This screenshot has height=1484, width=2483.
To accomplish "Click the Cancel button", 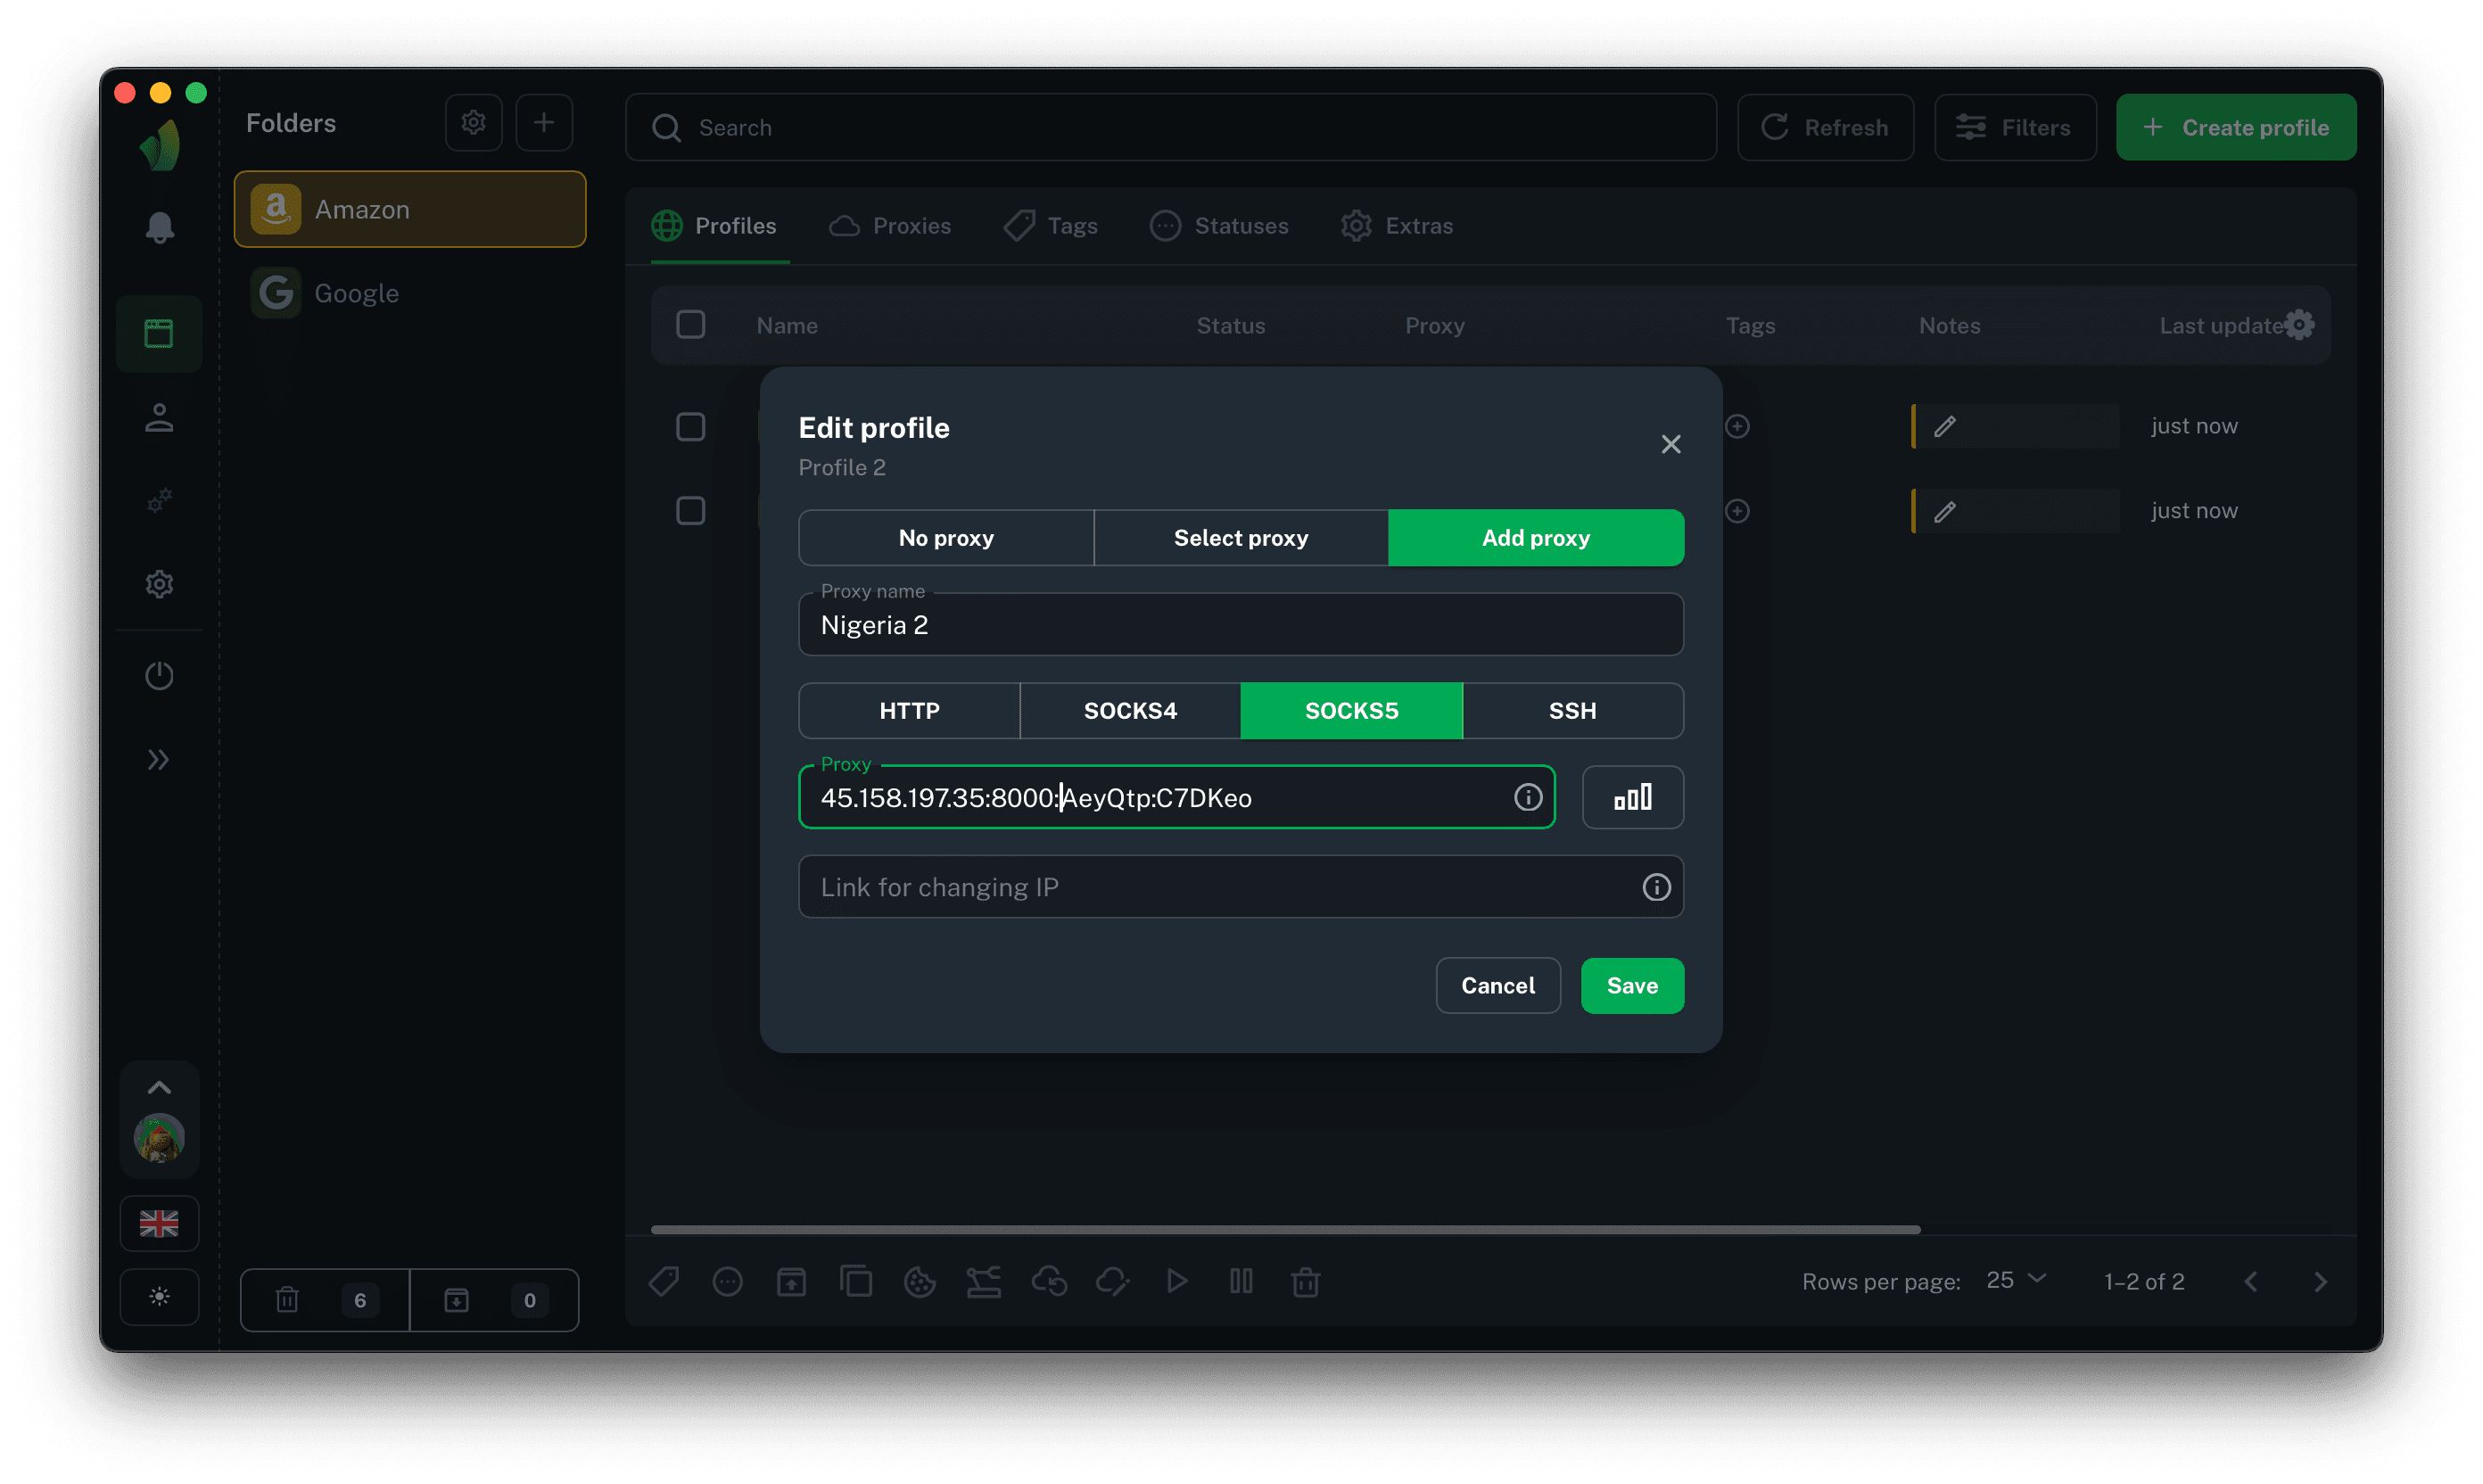I will [x=1497, y=986].
